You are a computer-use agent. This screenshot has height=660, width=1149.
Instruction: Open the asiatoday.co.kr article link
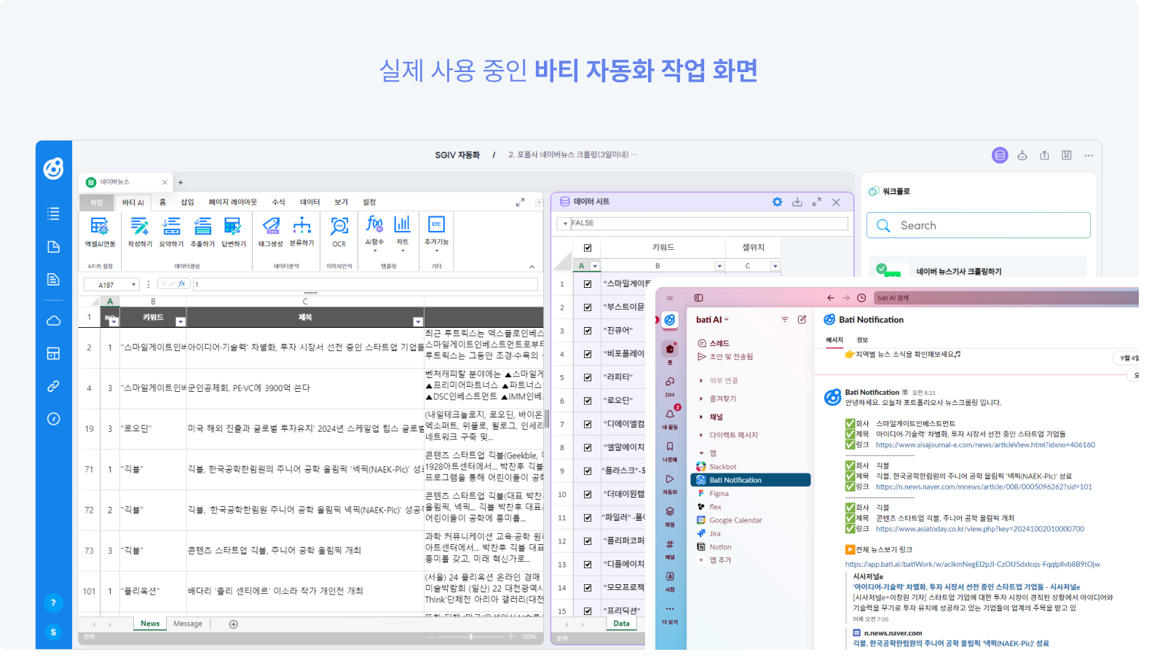pyautogui.click(x=980, y=530)
